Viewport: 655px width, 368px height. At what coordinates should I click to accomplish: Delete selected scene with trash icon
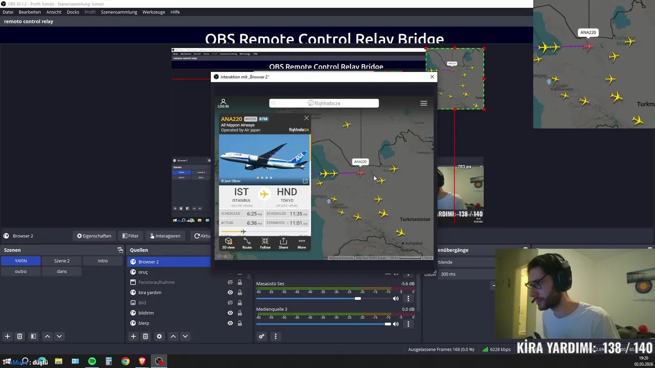pyautogui.click(x=19, y=336)
